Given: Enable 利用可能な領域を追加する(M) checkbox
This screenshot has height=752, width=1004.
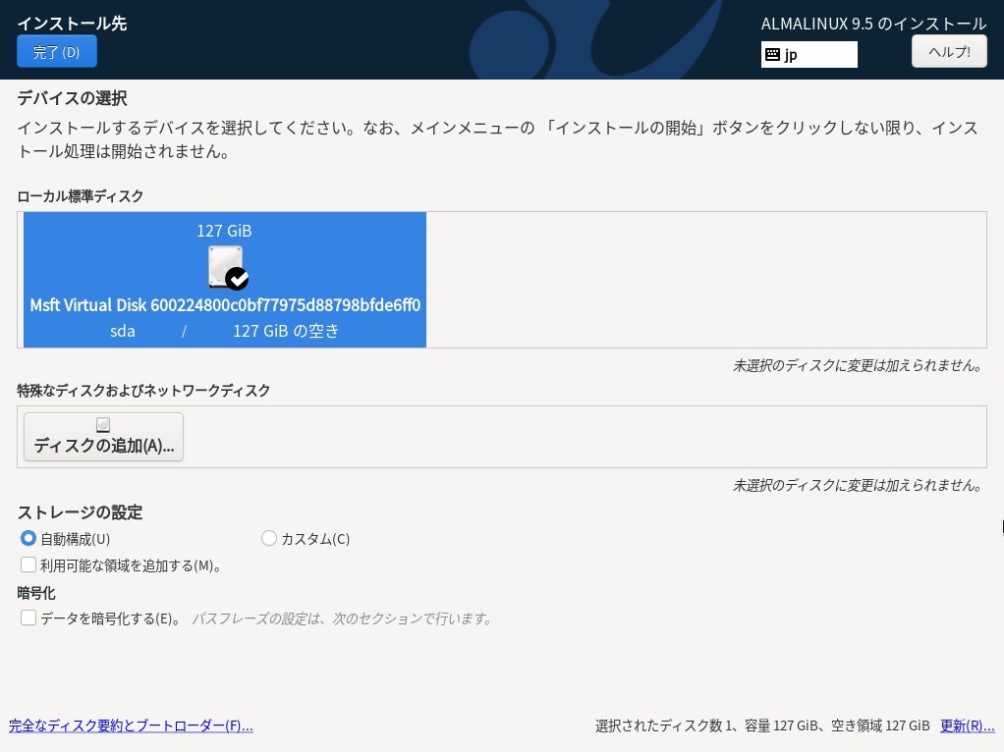Looking at the screenshot, I should [28, 565].
